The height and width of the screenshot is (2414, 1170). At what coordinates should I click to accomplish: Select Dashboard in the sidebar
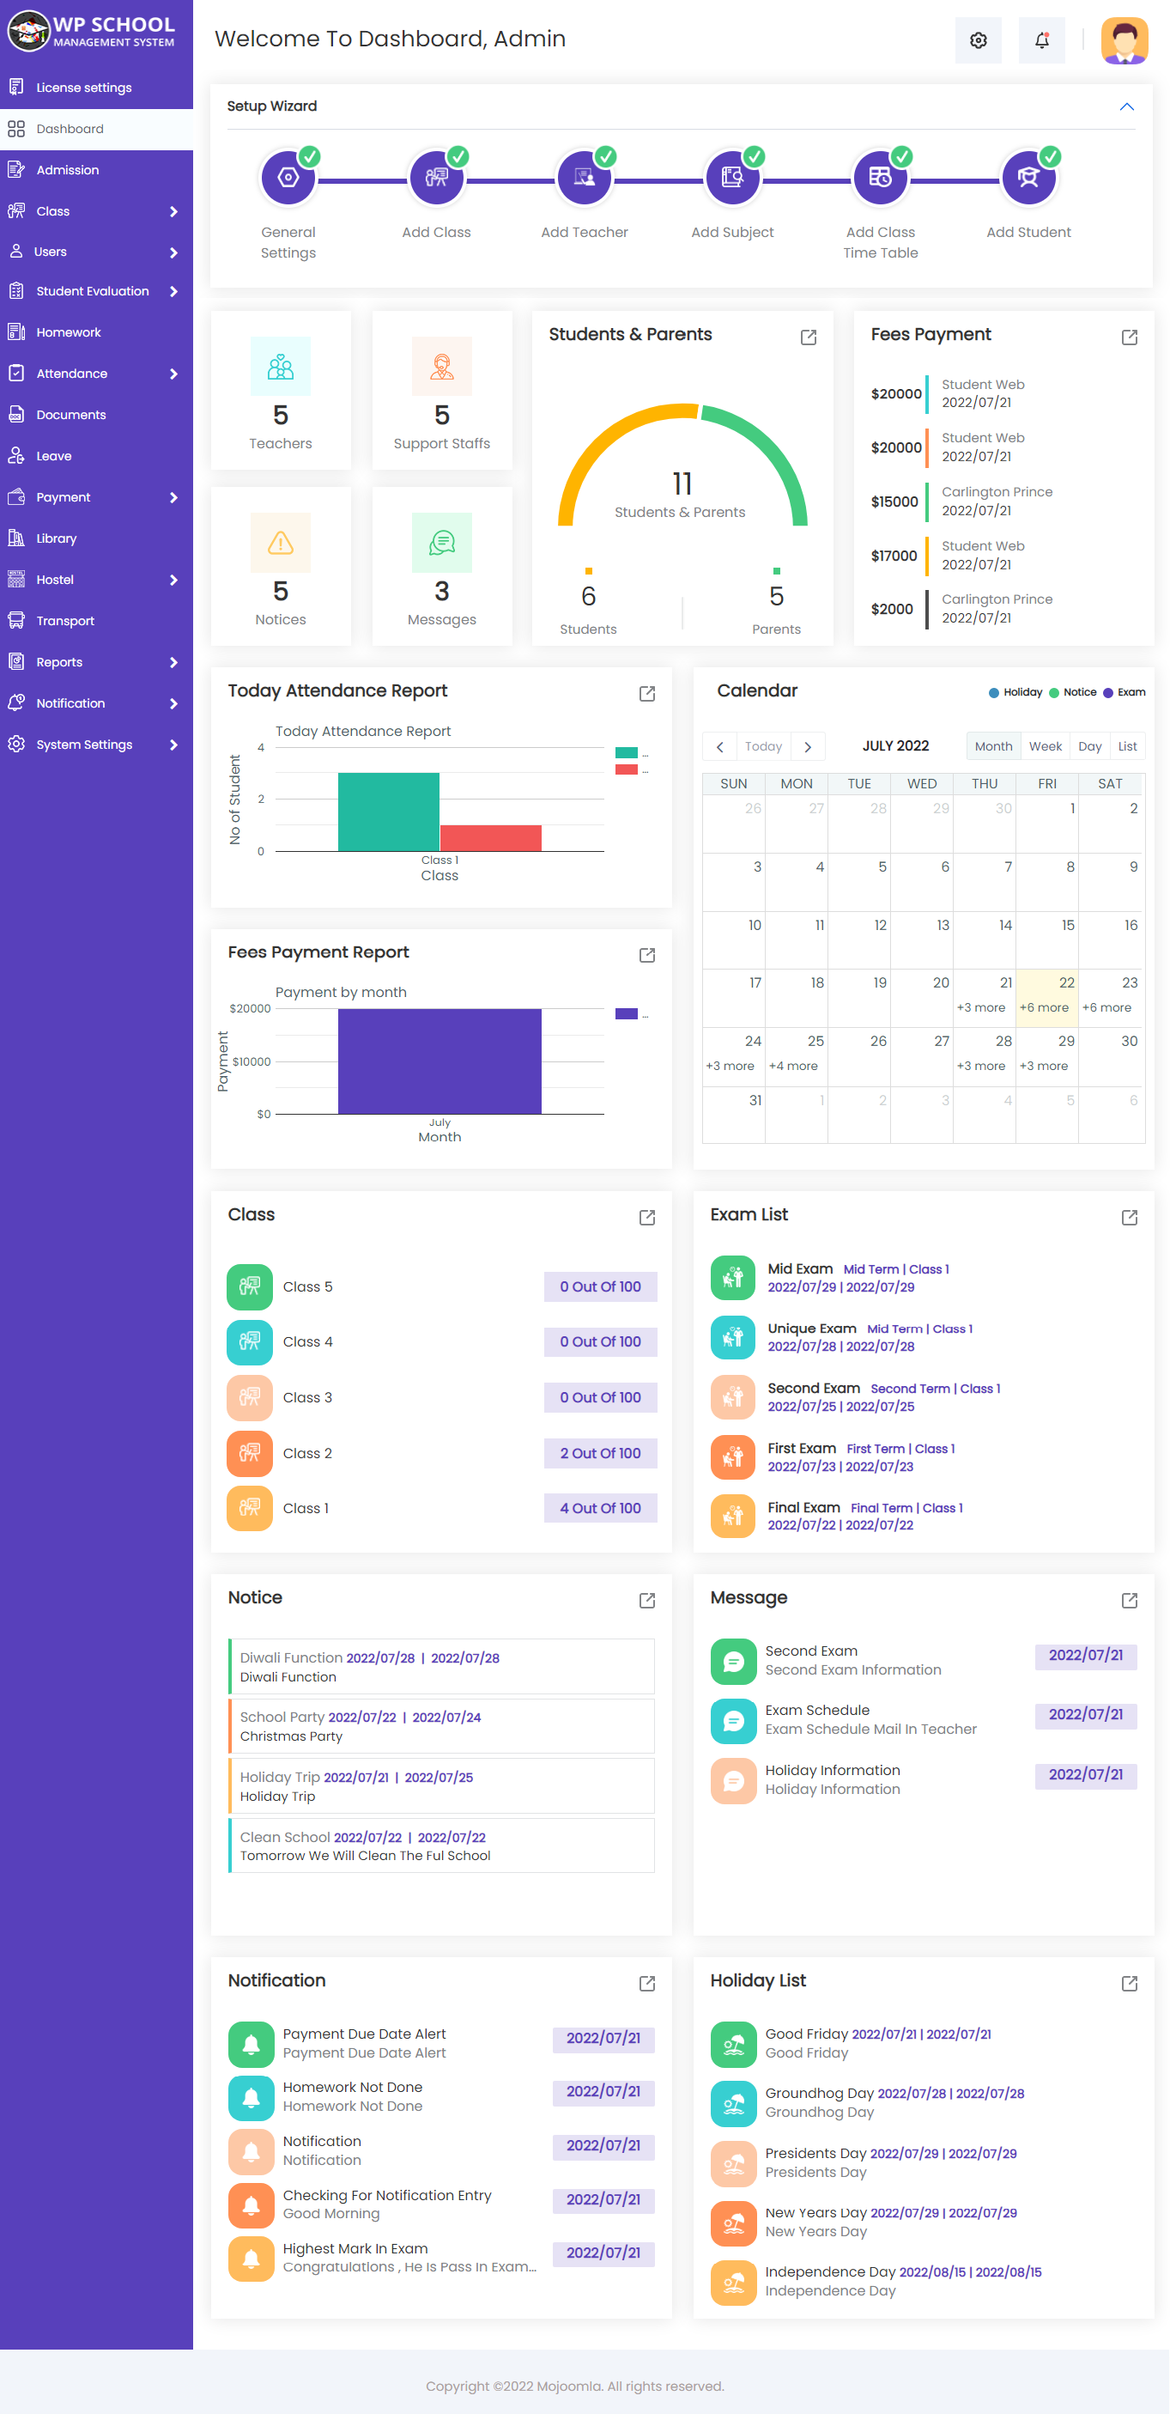[x=96, y=128]
